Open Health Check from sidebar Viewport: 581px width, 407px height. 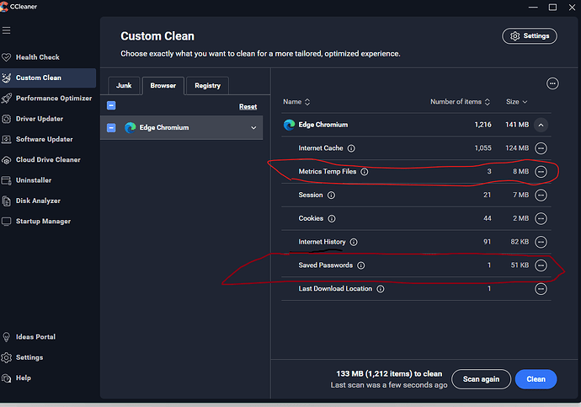click(x=37, y=57)
